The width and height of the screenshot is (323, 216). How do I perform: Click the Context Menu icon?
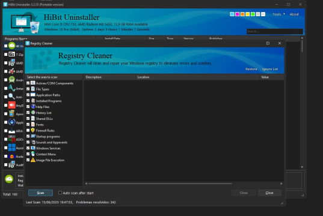pyautogui.click(x=33, y=154)
